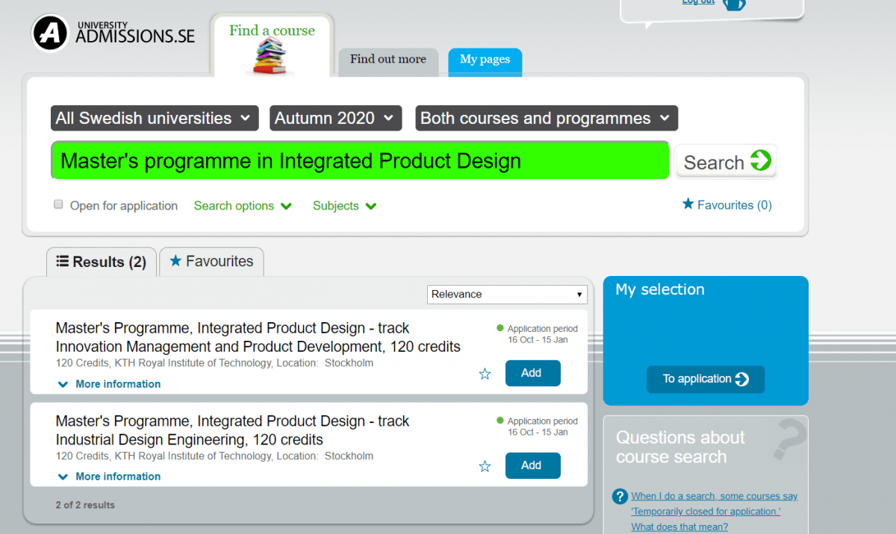Switch to the My pages tab
Image resolution: width=896 pixels, height=534 pixels.
[x=485, y=60]
